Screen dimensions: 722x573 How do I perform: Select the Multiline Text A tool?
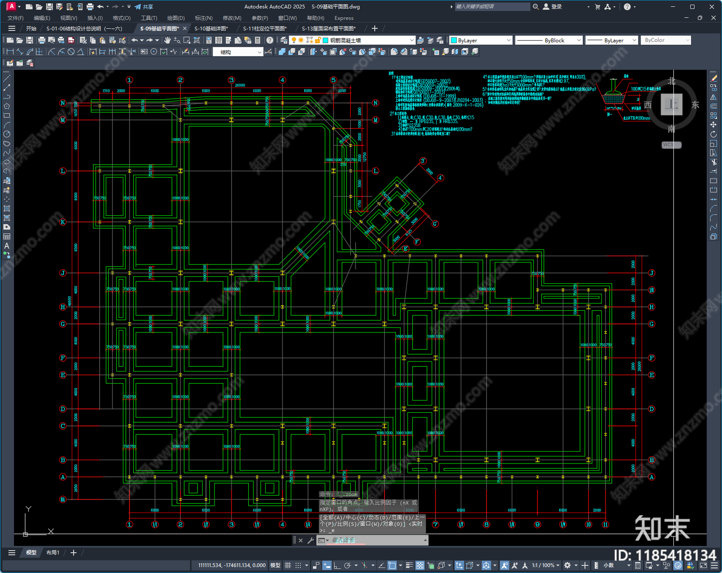(7, 246)
